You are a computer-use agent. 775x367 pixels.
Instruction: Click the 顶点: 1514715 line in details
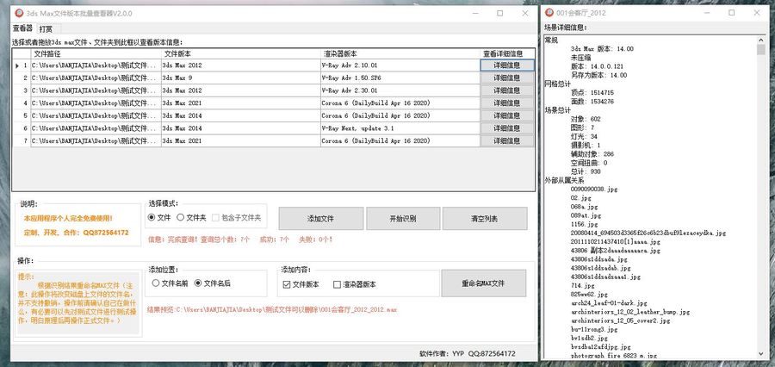coord(592,92)
